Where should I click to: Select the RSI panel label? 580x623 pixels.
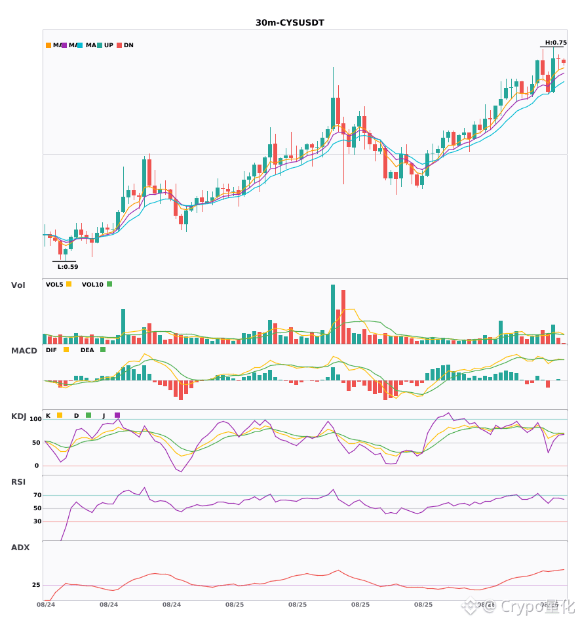click(x=18, y=481)
